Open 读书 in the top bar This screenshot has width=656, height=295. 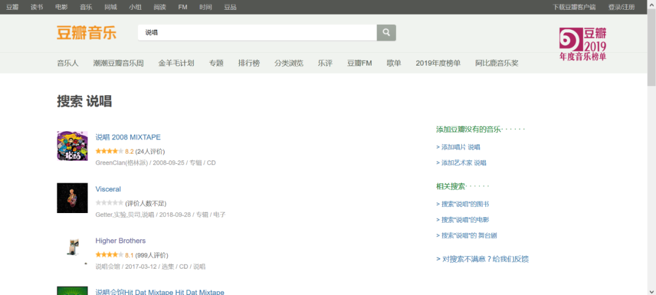37,7
